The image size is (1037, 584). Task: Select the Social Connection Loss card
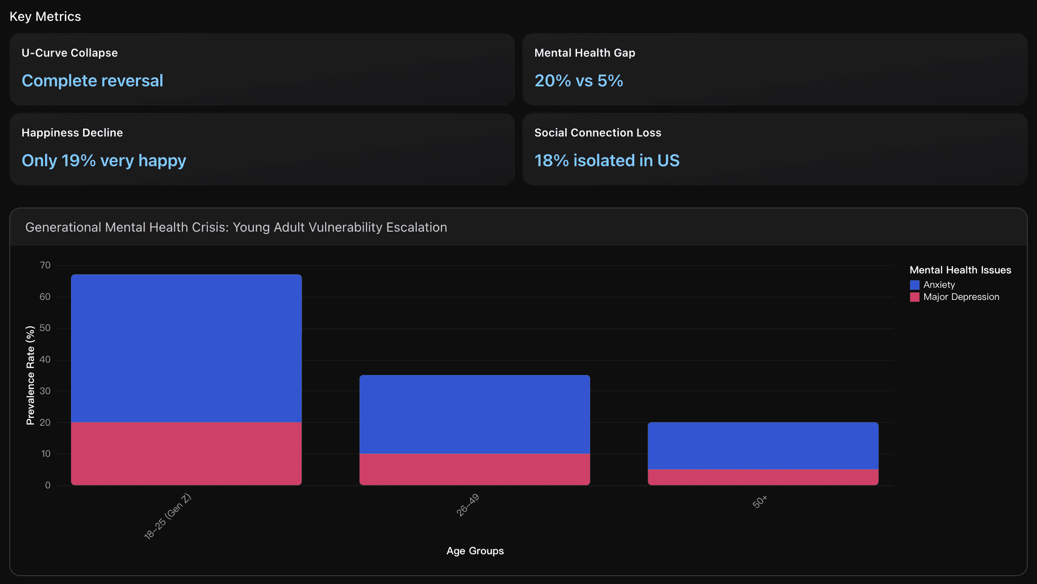pos(774,149)
